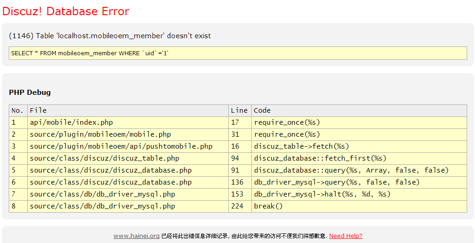The height and width of the screenshot is (243, 475).
Task: Select api/mobile/index.php file cell
Action: coord(128,123)
